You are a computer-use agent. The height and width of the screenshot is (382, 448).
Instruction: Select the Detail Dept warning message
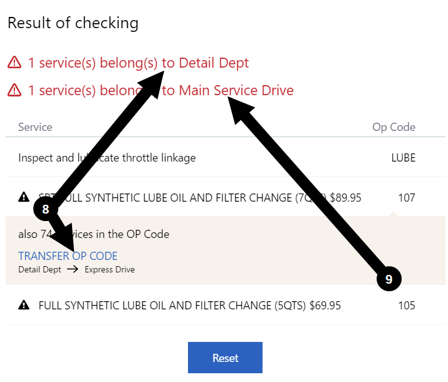click(138, 63)
